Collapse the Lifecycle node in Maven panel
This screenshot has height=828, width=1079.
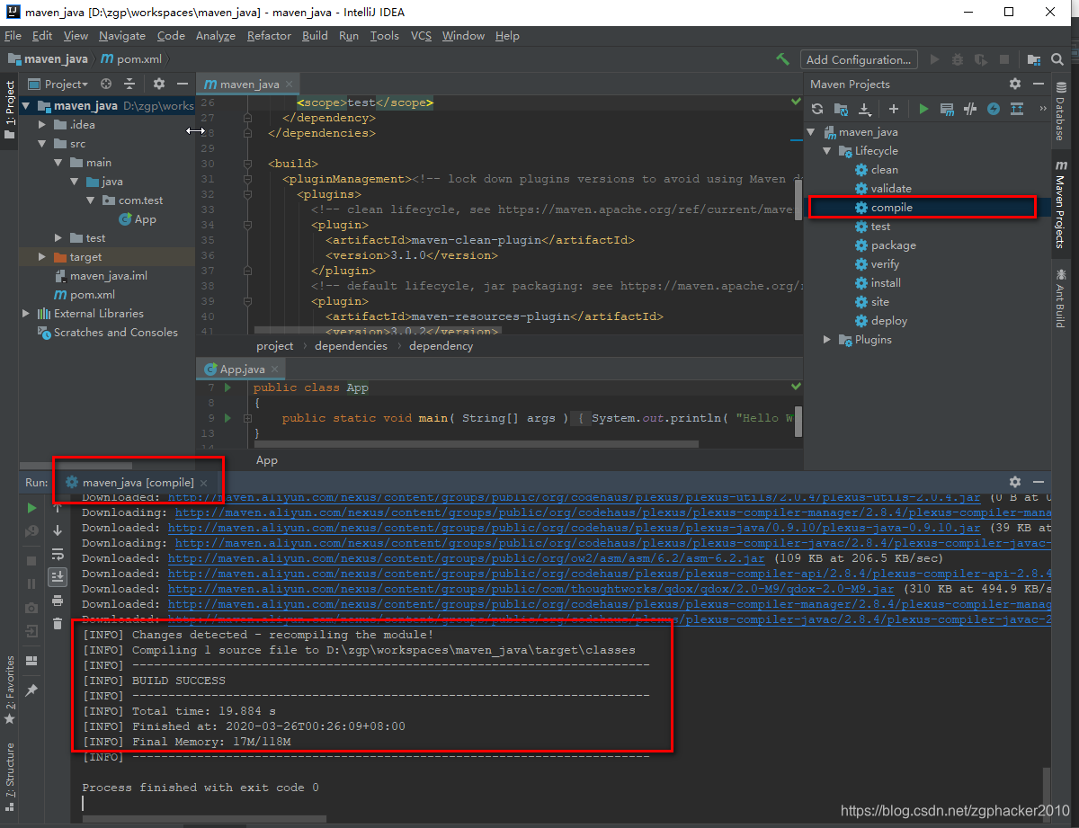pos(827,151)
